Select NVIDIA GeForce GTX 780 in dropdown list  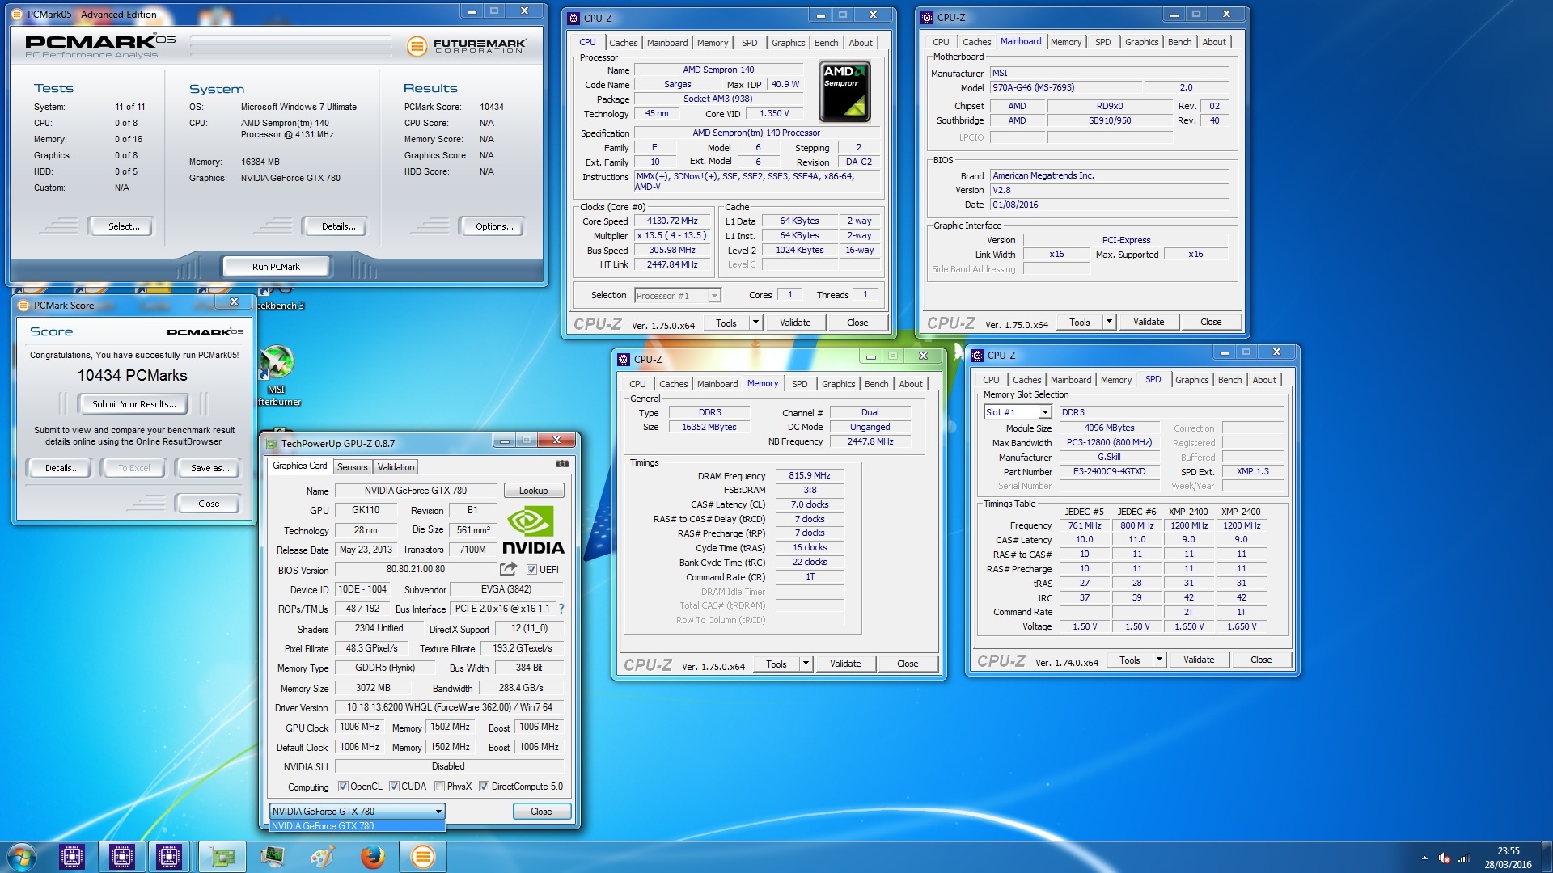(358, 826)
